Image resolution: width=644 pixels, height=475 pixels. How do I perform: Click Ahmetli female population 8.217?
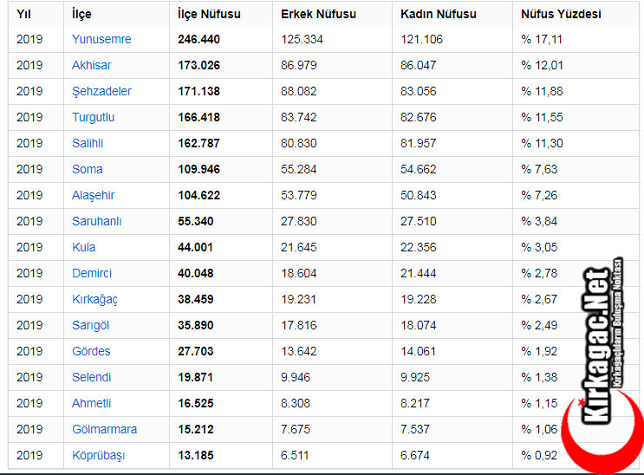[415, 404]
